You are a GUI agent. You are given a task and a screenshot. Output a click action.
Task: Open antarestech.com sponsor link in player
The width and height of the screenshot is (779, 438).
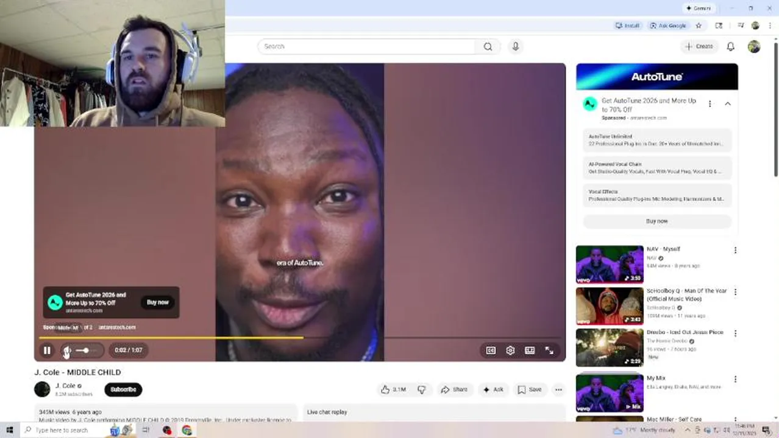coord(117,327)
